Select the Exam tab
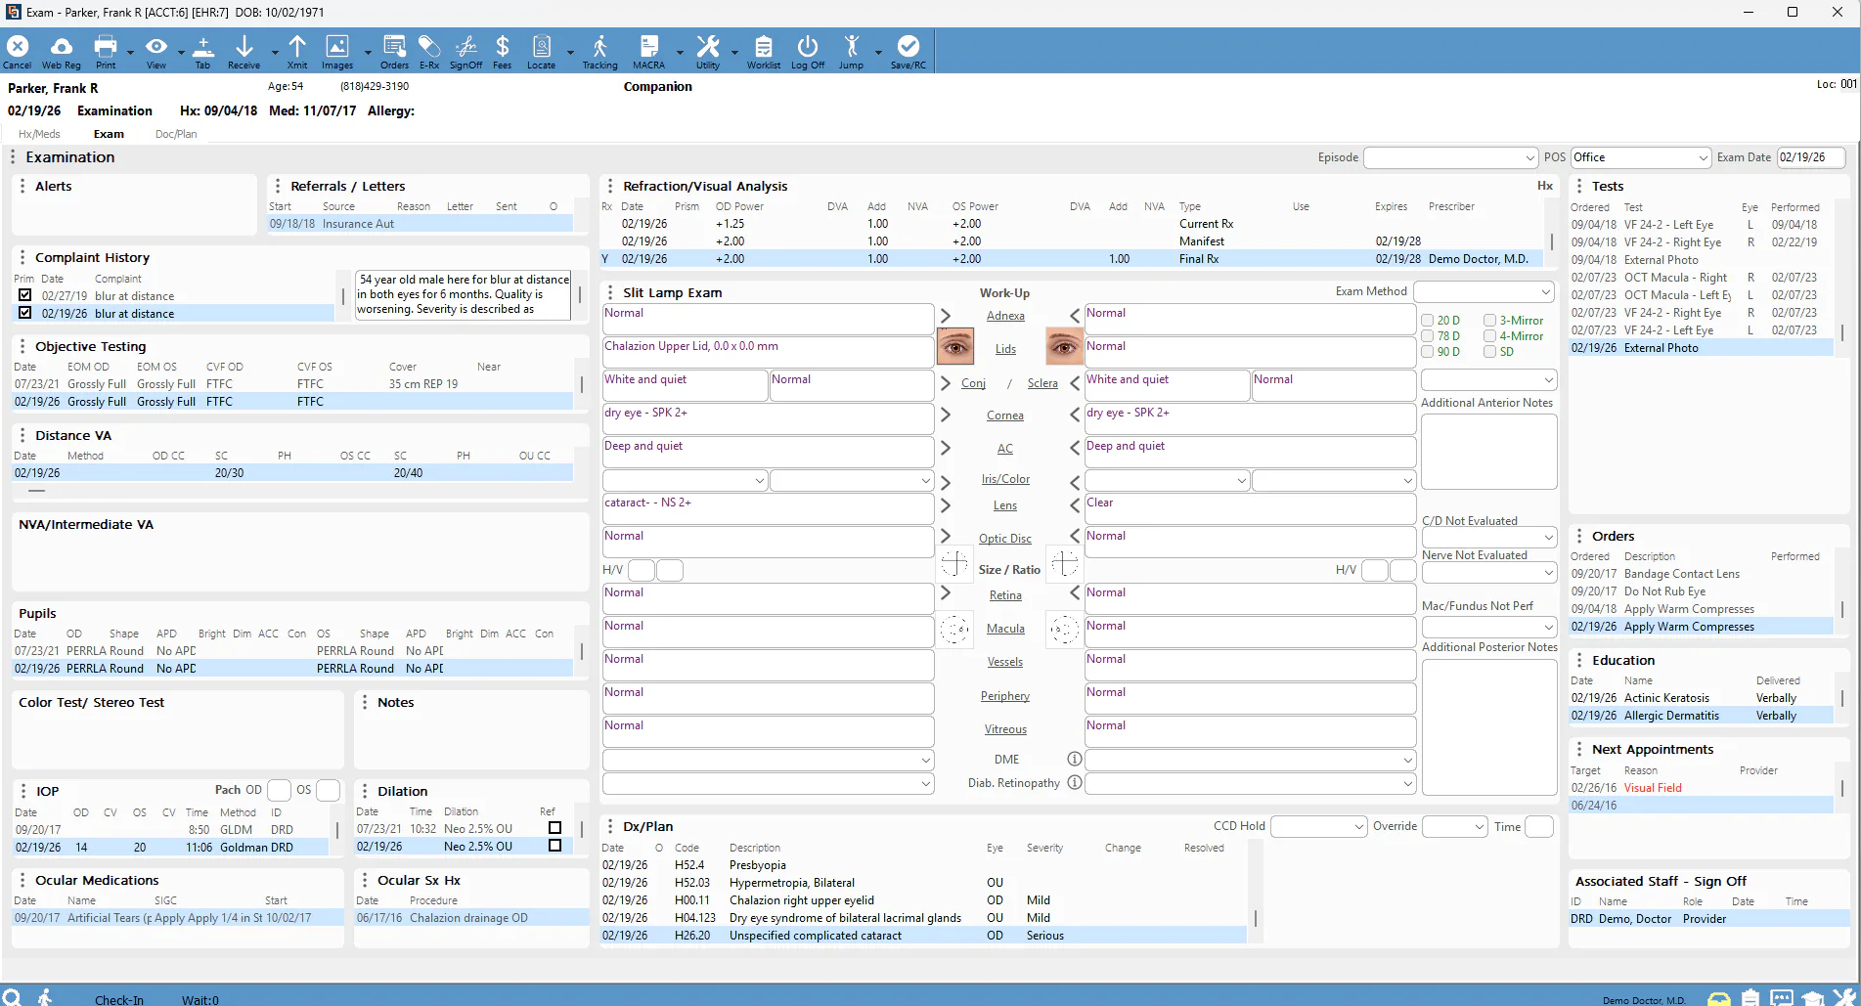Viewport: 1861px width, 1006px height. click(109, 134)
